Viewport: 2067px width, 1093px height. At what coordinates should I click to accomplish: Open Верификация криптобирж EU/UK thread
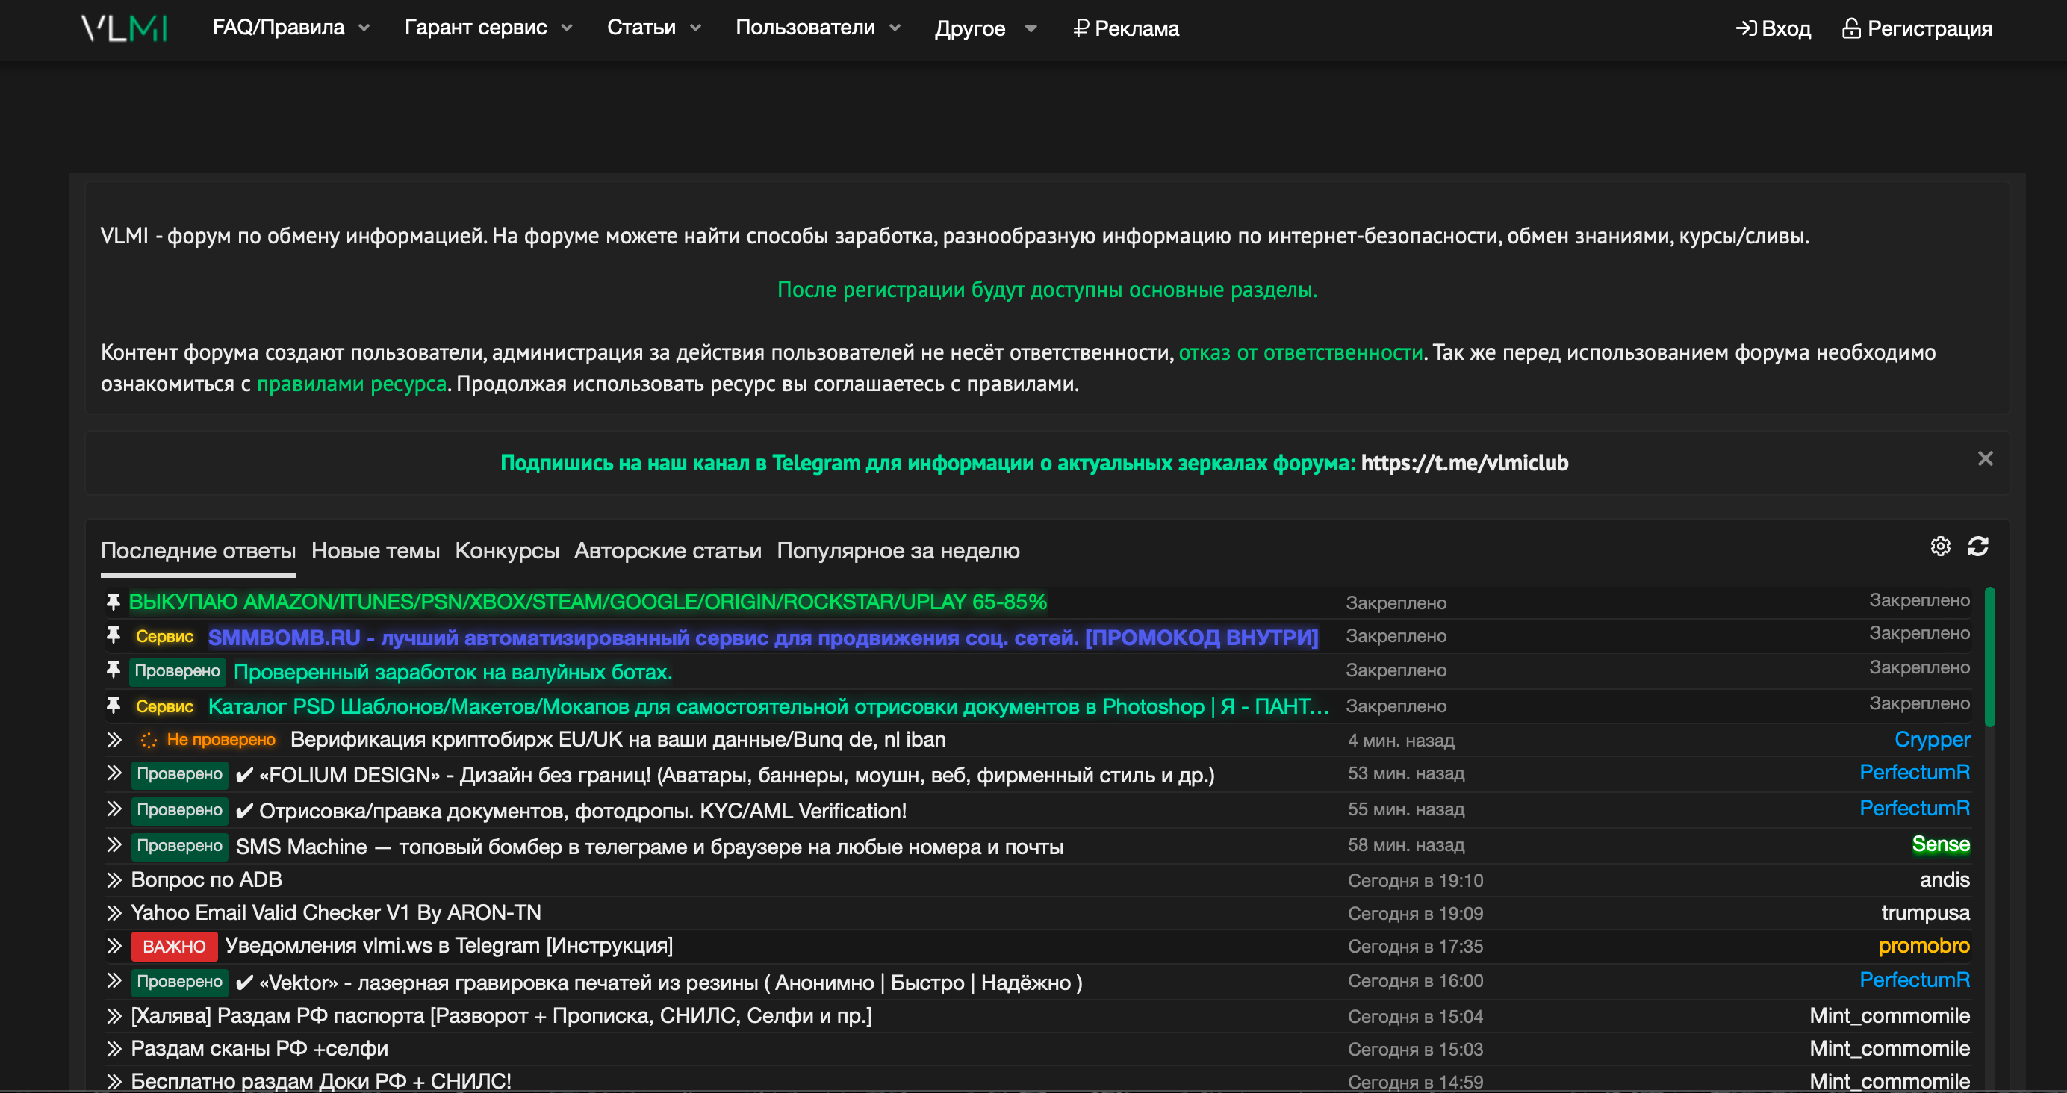[618, 740]
